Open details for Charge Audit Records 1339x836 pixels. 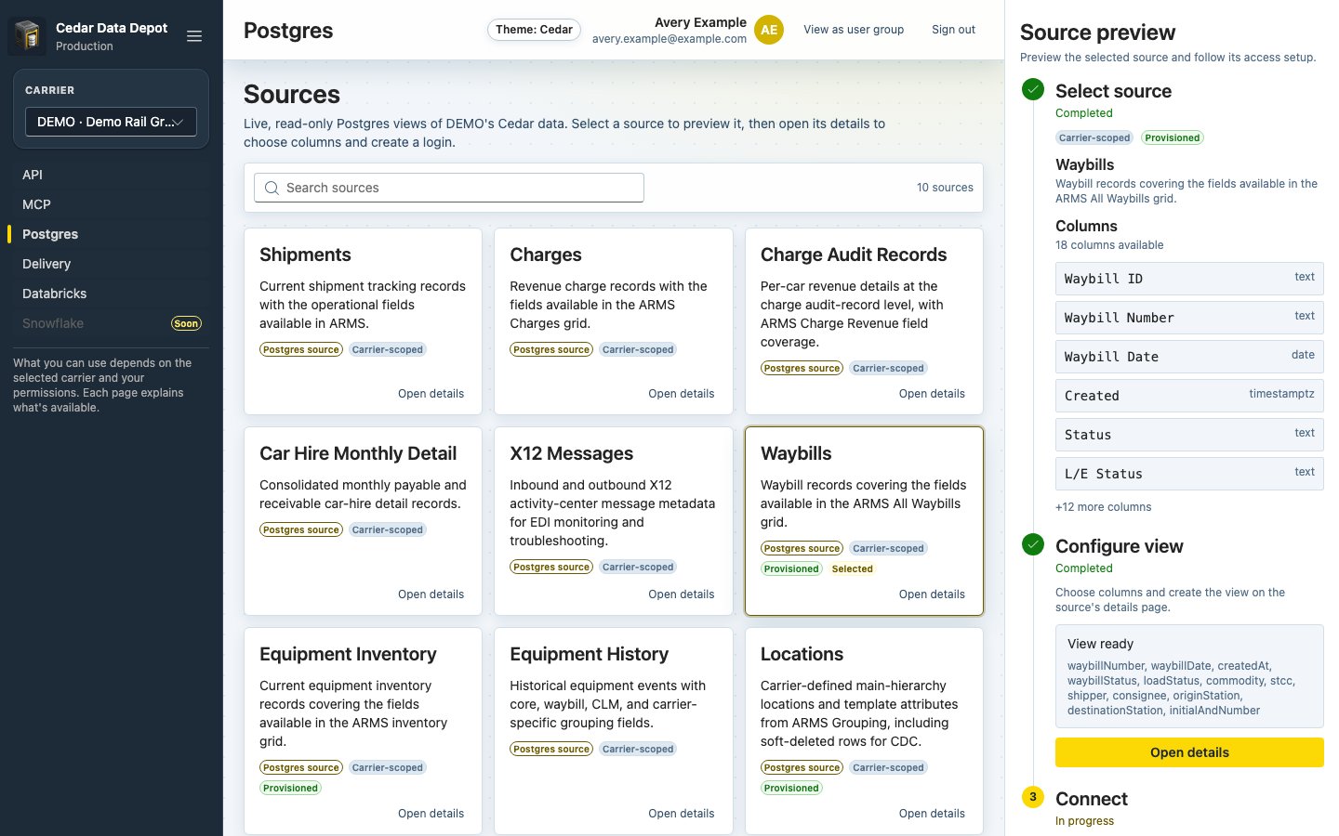932,394
